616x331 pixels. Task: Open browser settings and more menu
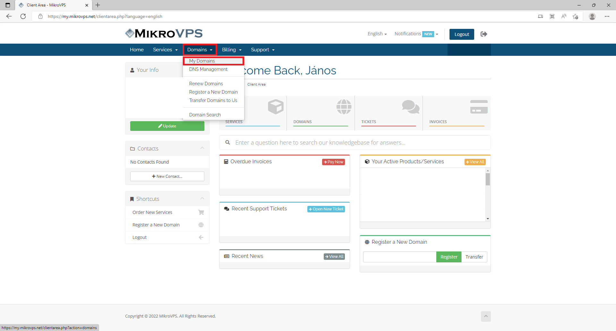607,16
